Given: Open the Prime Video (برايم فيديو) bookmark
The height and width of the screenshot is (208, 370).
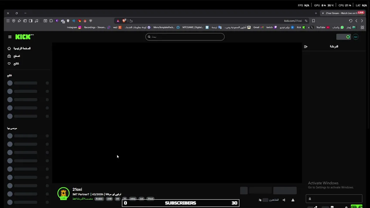Looking at the screenshot, I should point(287,27).
